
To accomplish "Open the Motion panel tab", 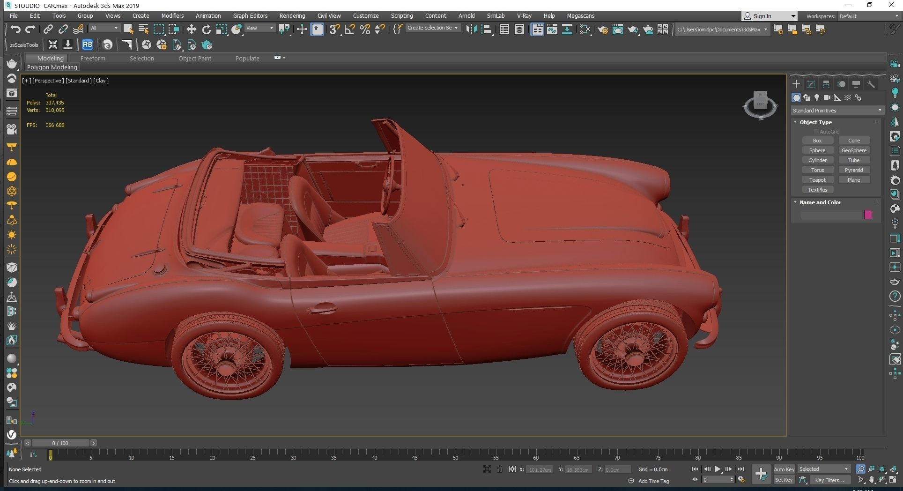I will 841,84.
